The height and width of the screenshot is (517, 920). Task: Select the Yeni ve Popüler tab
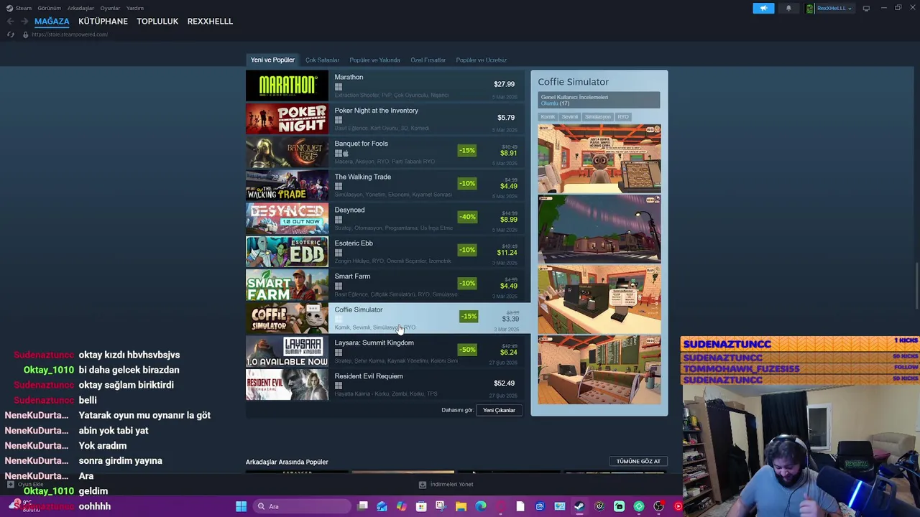click(x=272, y=60)
